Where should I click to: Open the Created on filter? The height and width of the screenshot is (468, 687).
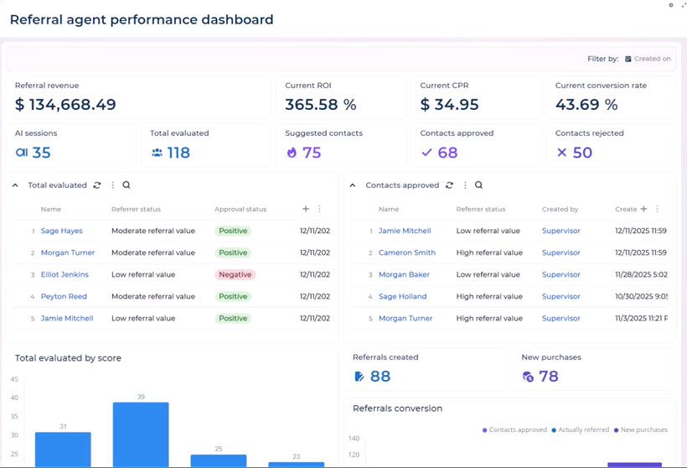tap(648, 59)
